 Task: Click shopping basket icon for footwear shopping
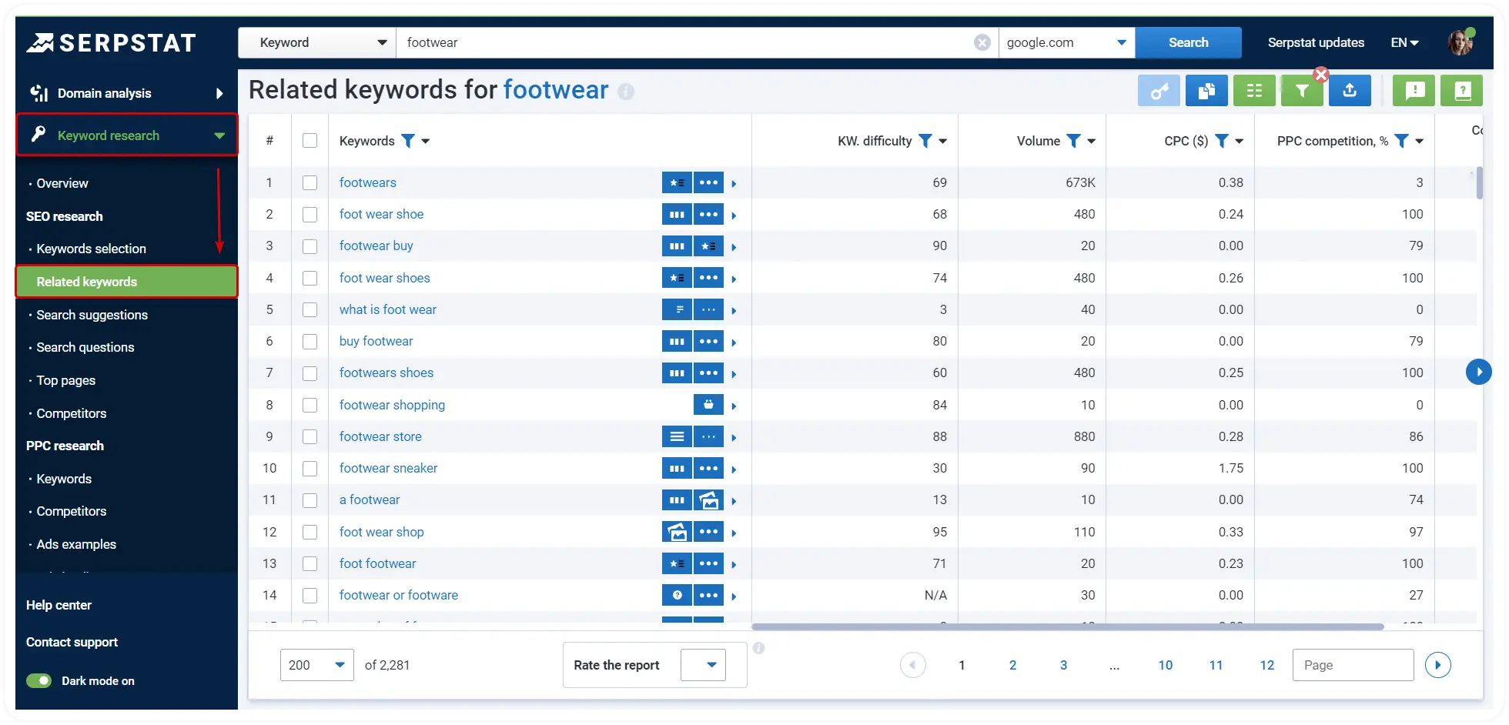[x=708, y=405]
